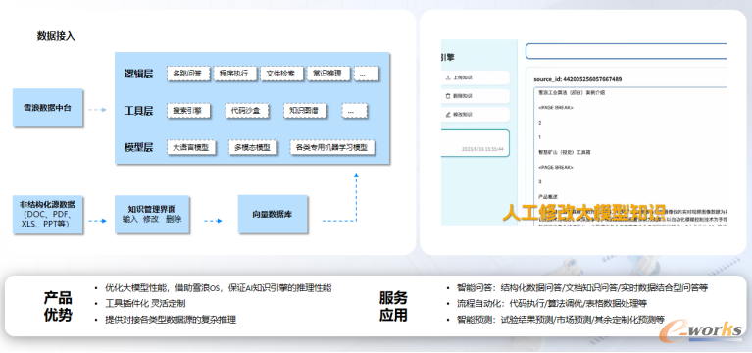Click the 雪浪数据中台 box
Viewport: 752px width, 353px height.
[47, 108]
